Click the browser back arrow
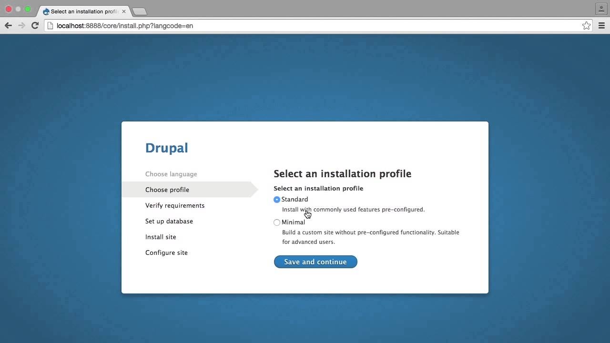The height and width of the screenshot is (343, 610). point(8,26)
